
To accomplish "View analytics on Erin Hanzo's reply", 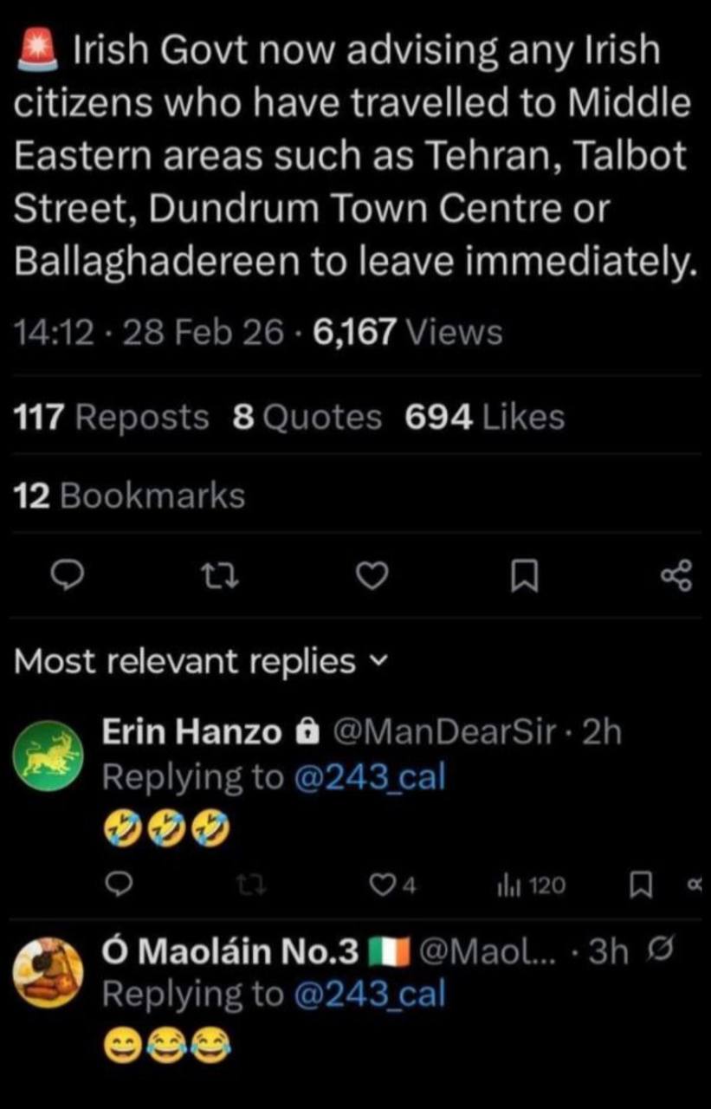I will click(x=531, y=885).
